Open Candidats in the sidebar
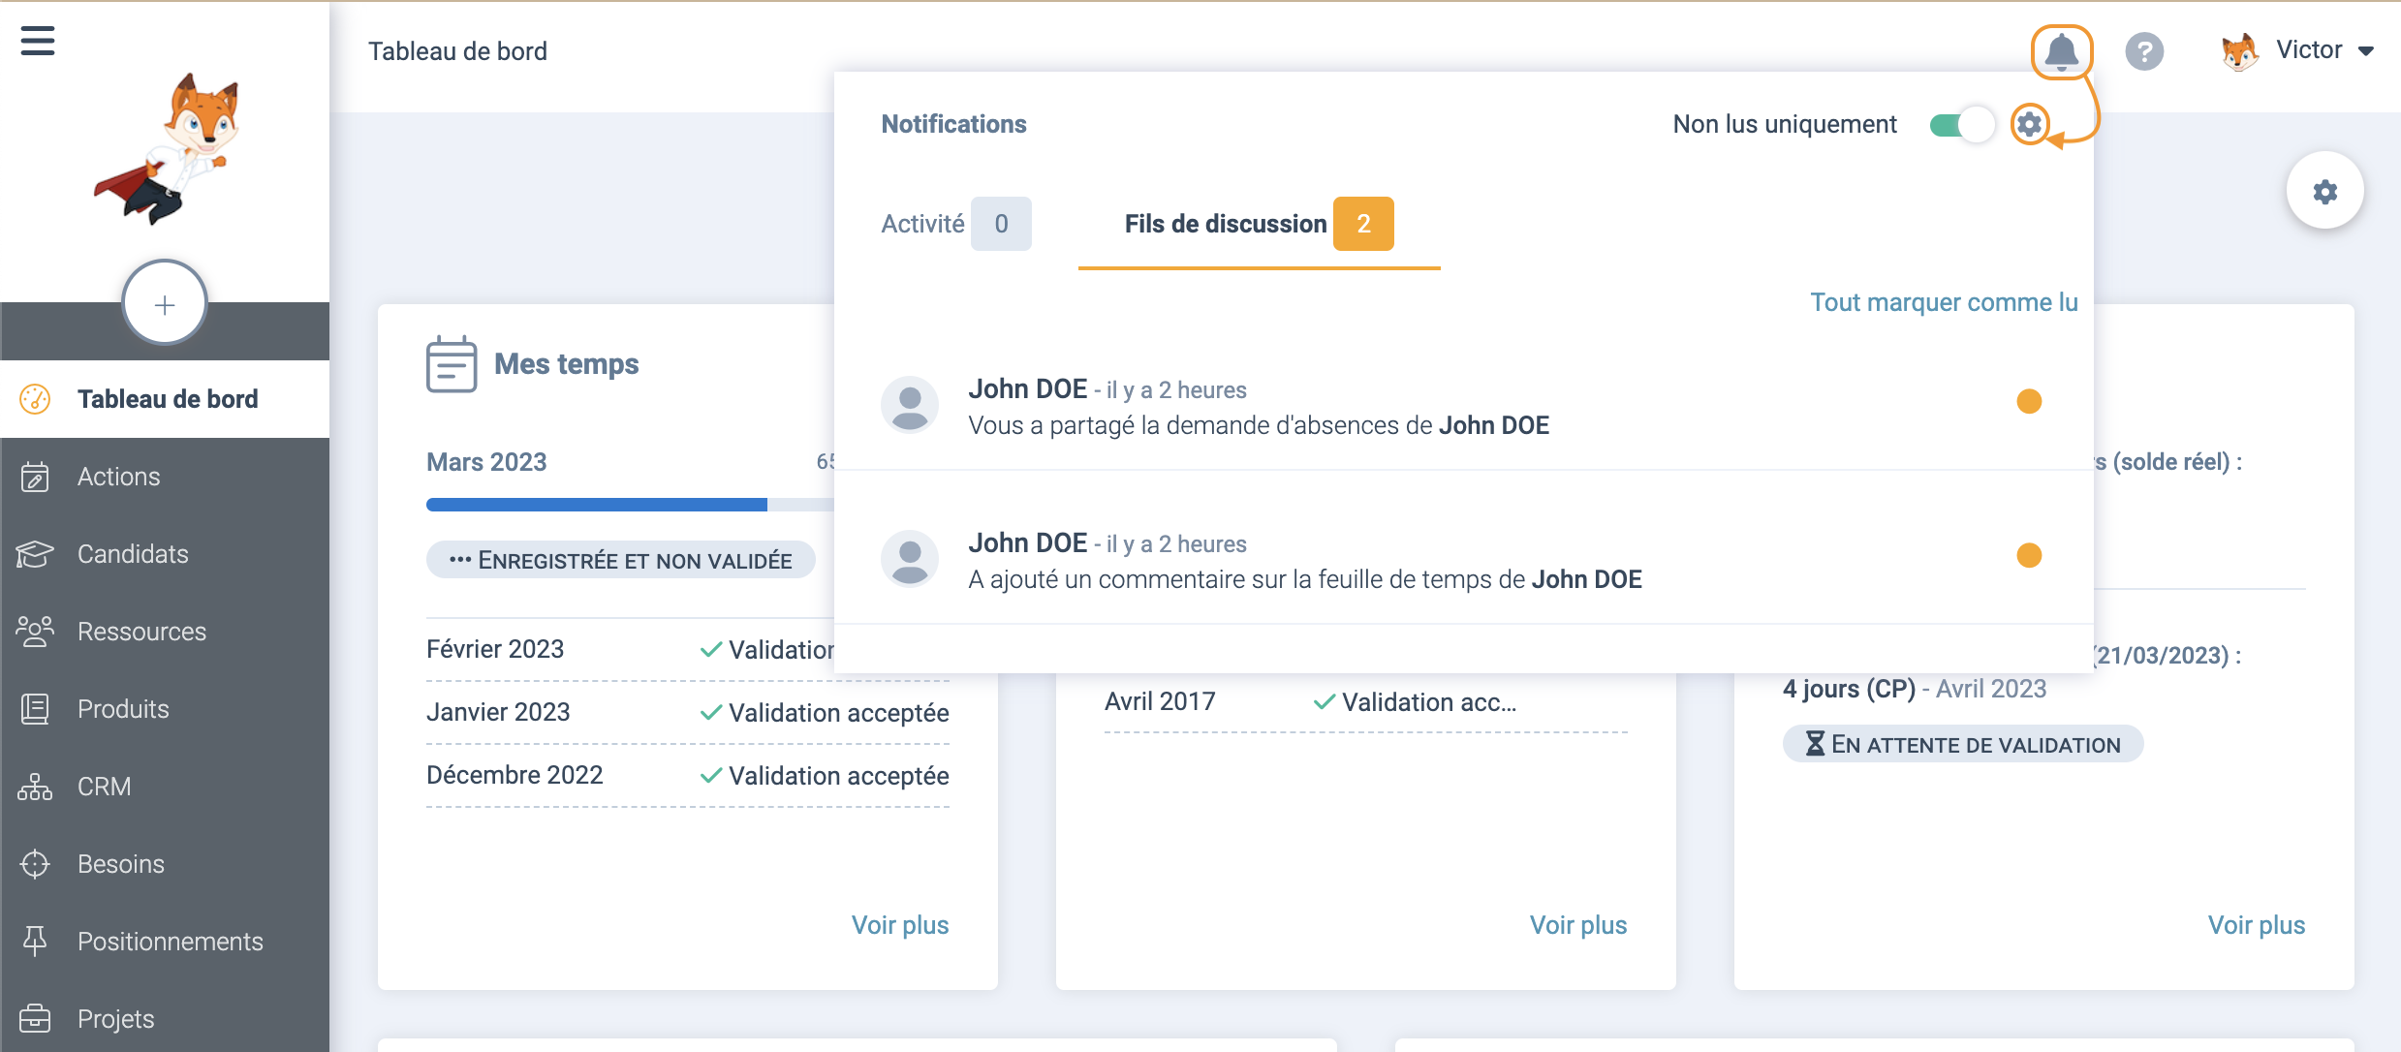This screenshot has height=1052, width=2401. [x=133, y=554]
